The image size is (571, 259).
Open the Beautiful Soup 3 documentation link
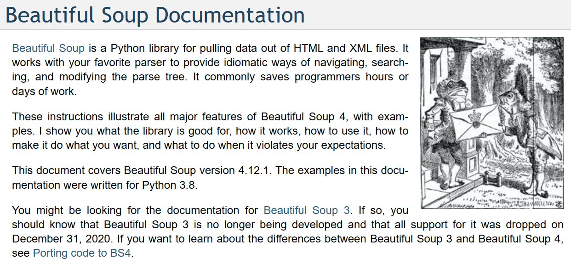tap(307, 210)
